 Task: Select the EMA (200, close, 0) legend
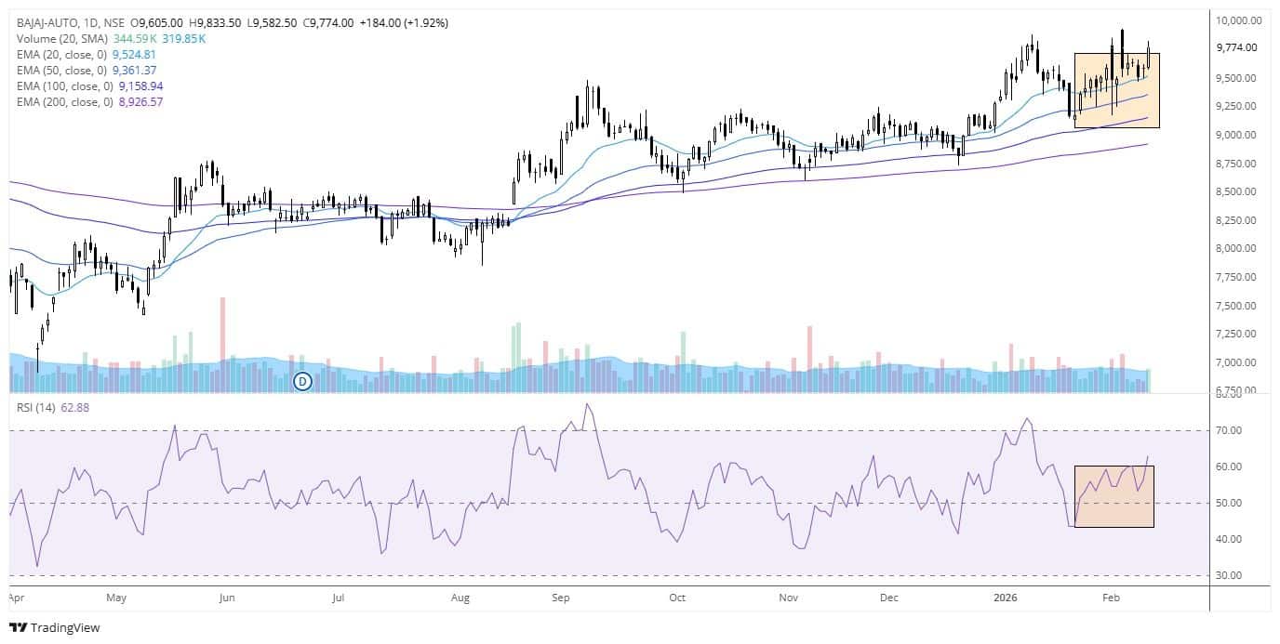click(64, 101)
